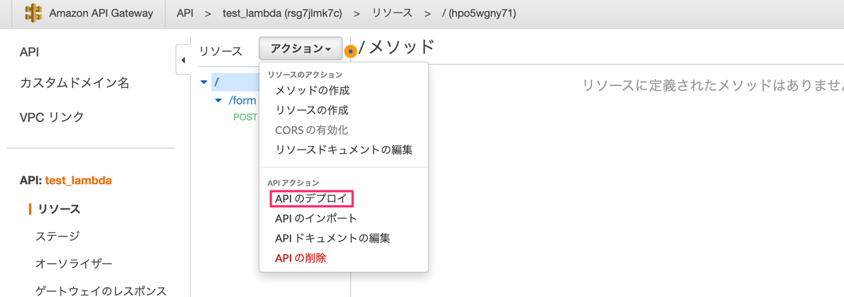This screenshot has height=297, width=844.
Task: Click the リソースに定義されたメソッドはありません message
Action: [x=712, y=85]
